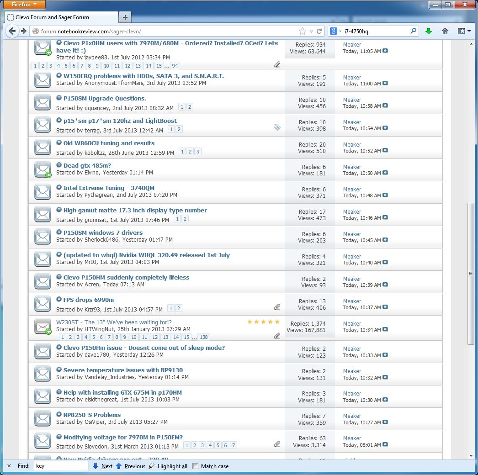Open the Firefox application menu

point(24,5)
